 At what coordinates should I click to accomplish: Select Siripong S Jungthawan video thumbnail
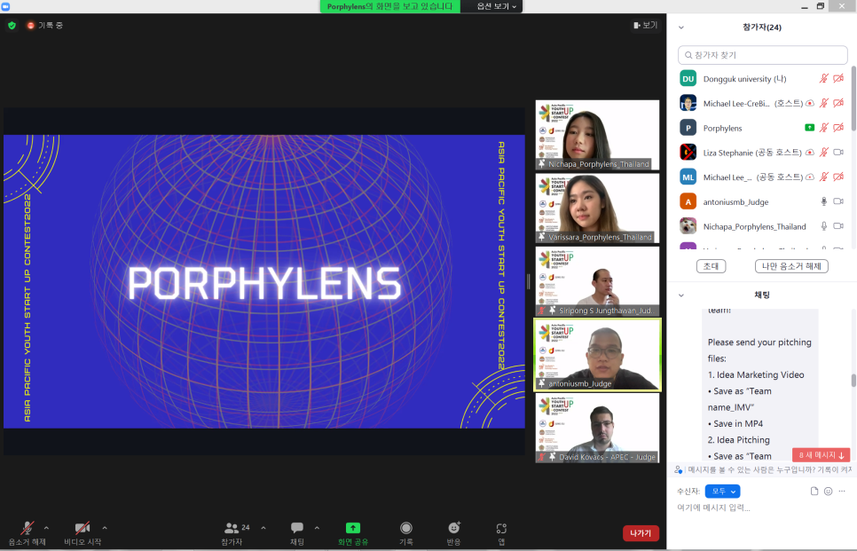(597, 281)
